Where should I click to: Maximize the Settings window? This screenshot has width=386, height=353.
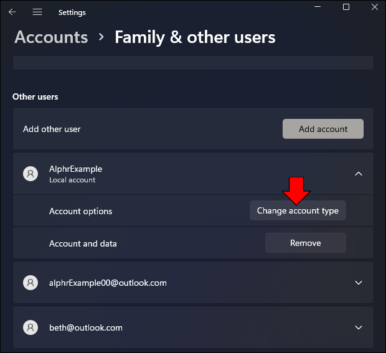point(346,7)
